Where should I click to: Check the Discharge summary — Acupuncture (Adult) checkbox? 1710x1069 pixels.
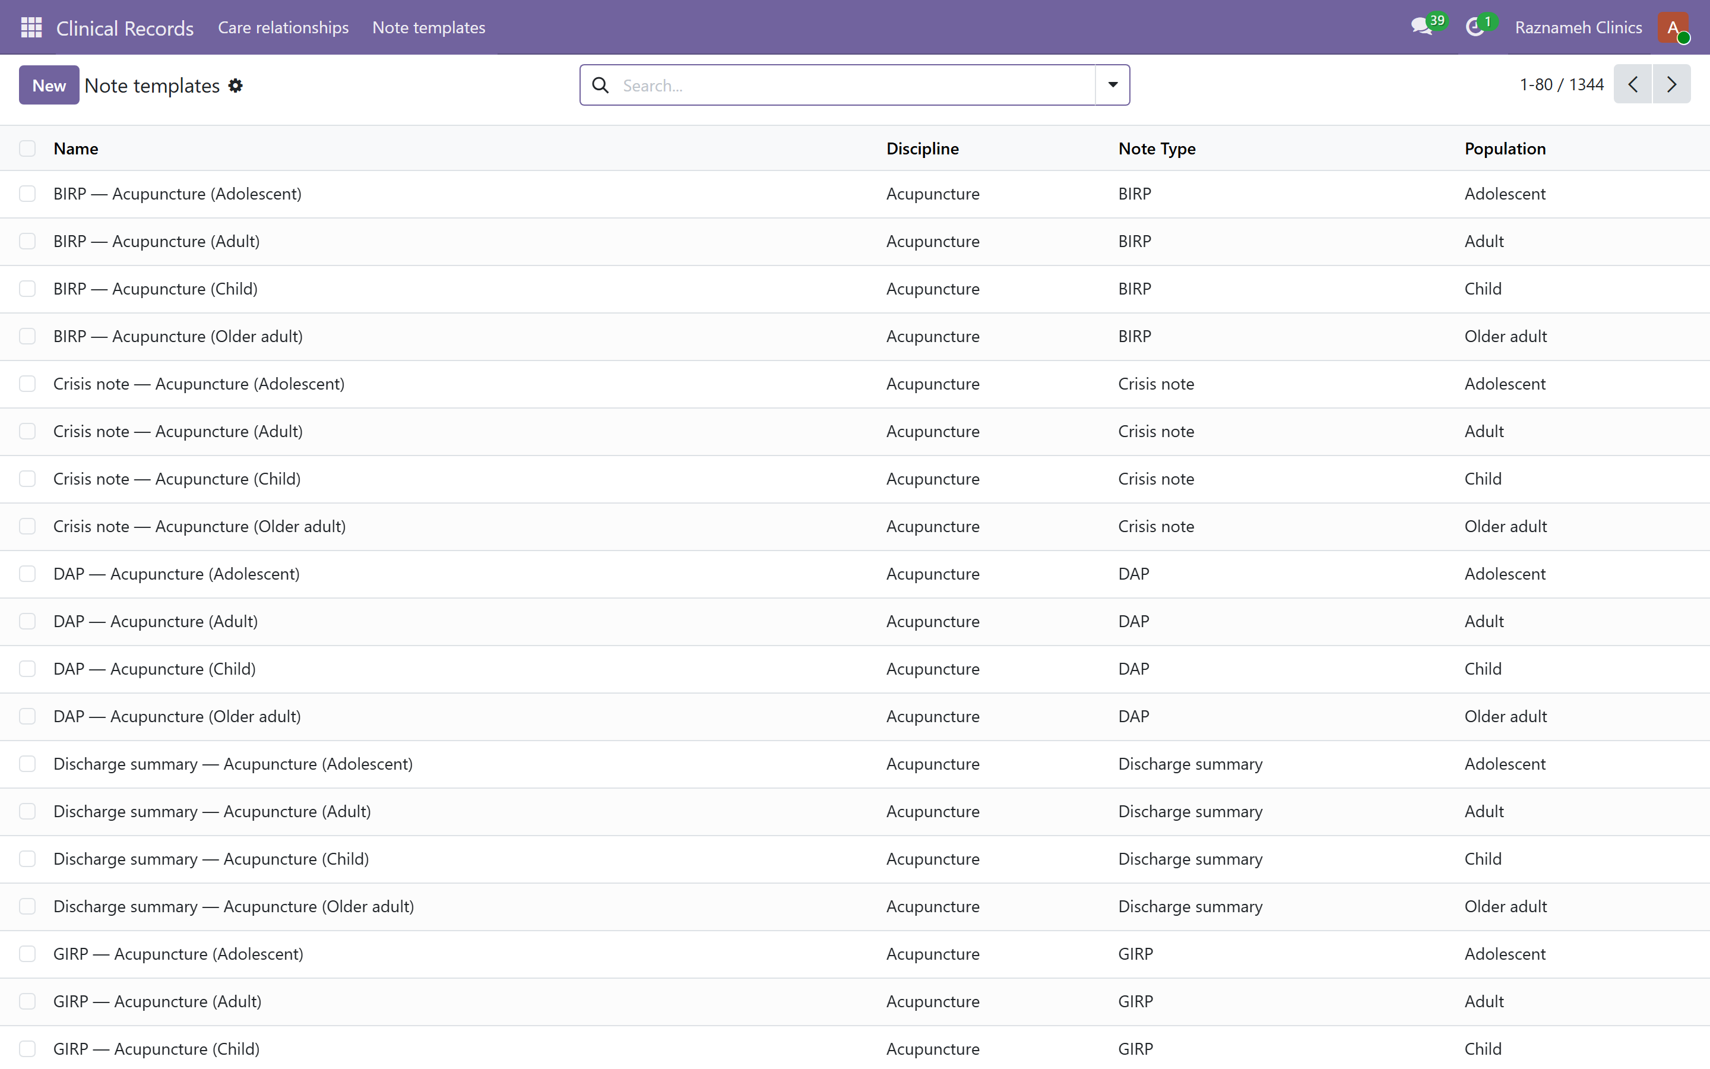click(x=27, y=811)
